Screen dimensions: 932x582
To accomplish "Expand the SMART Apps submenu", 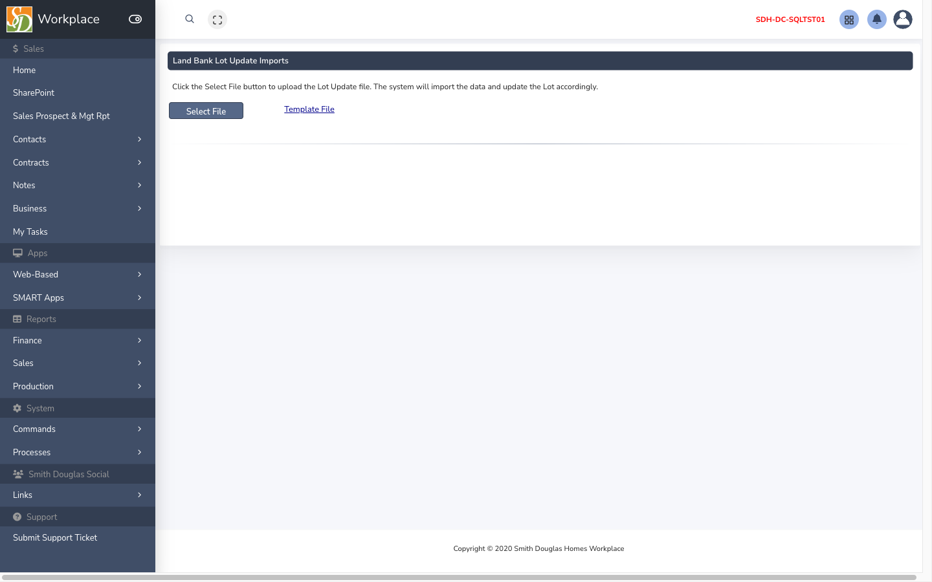I will [x=78, y=297].
